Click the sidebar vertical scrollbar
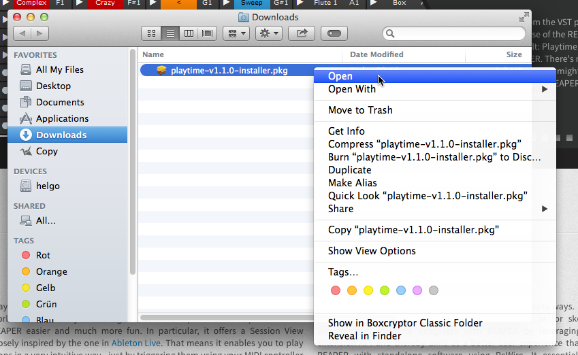The width and height of the screenshot is (578, 355). pyautogui.click(x=133, y=162)
